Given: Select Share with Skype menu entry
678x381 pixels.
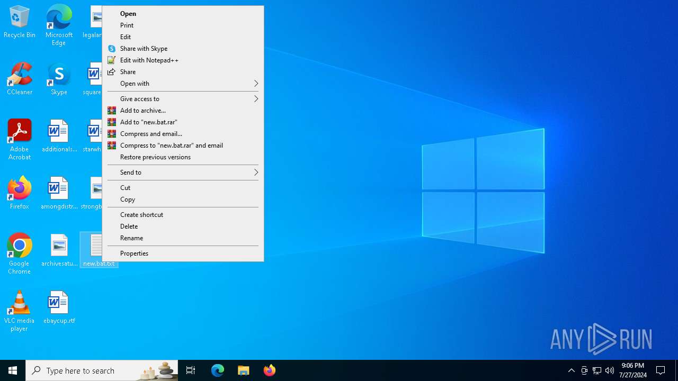Looking at the screenshot, I should coord(183,49).
